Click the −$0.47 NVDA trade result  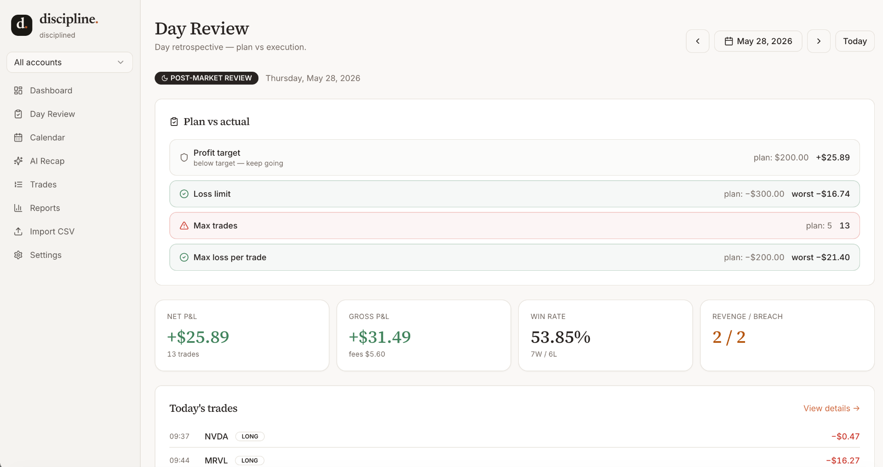[x=845, y=436]
